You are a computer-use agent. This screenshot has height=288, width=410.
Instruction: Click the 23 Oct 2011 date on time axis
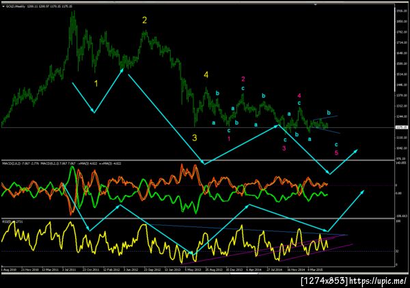(x=91, y=270)
